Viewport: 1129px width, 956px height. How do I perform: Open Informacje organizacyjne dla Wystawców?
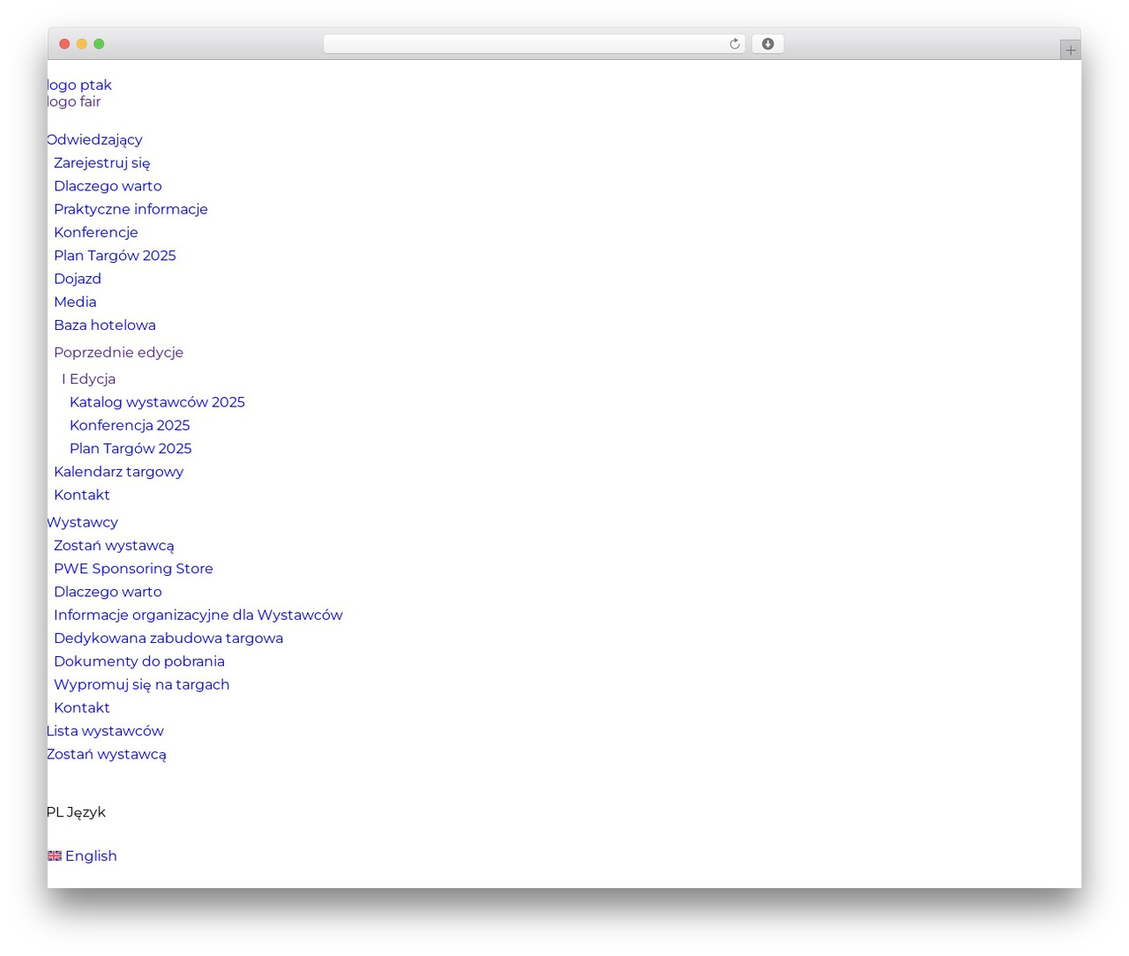(x=198, y=615)
